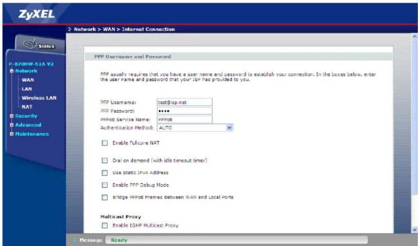
Task: Click the P-870HW-51A V2 device label
Action: click(x=31, y=64)
